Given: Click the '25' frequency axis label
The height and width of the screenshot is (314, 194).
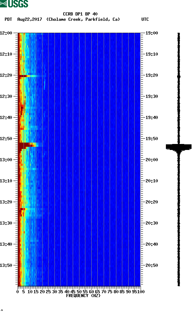Looking at the screenshot, I should (x=48, y=292).
